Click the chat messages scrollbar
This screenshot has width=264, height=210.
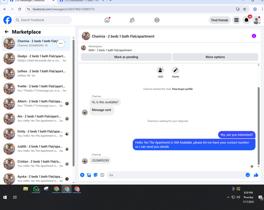[x=259, y=126]
